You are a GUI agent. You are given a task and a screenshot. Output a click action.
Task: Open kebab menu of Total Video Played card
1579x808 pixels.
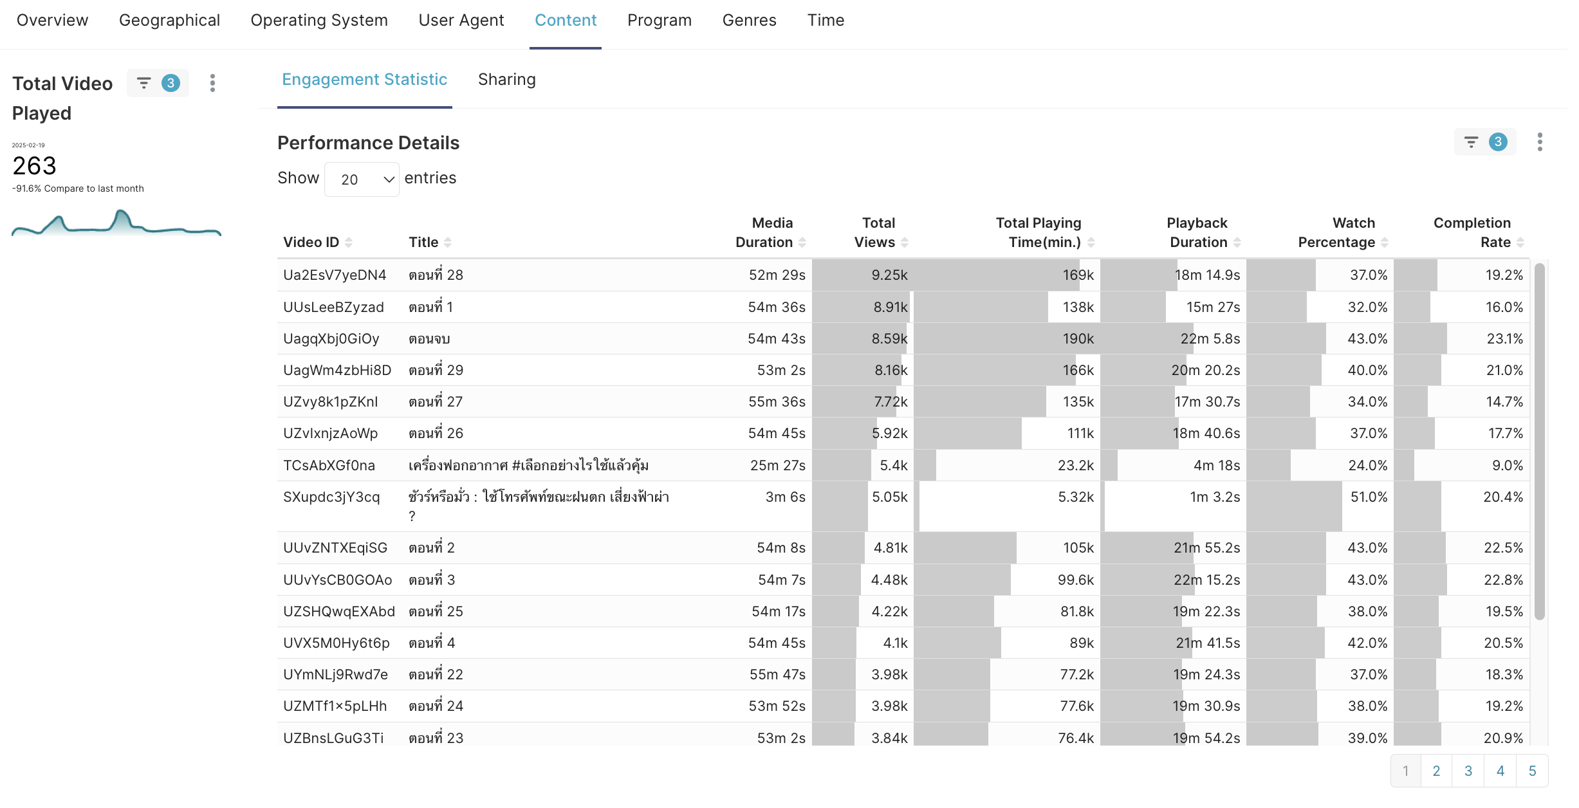coord(212,83)
